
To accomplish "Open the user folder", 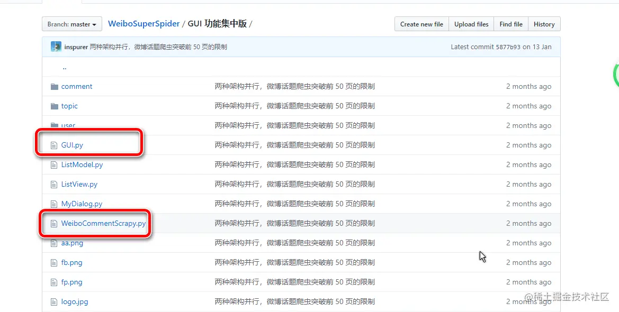I will (x=68, y=125).
